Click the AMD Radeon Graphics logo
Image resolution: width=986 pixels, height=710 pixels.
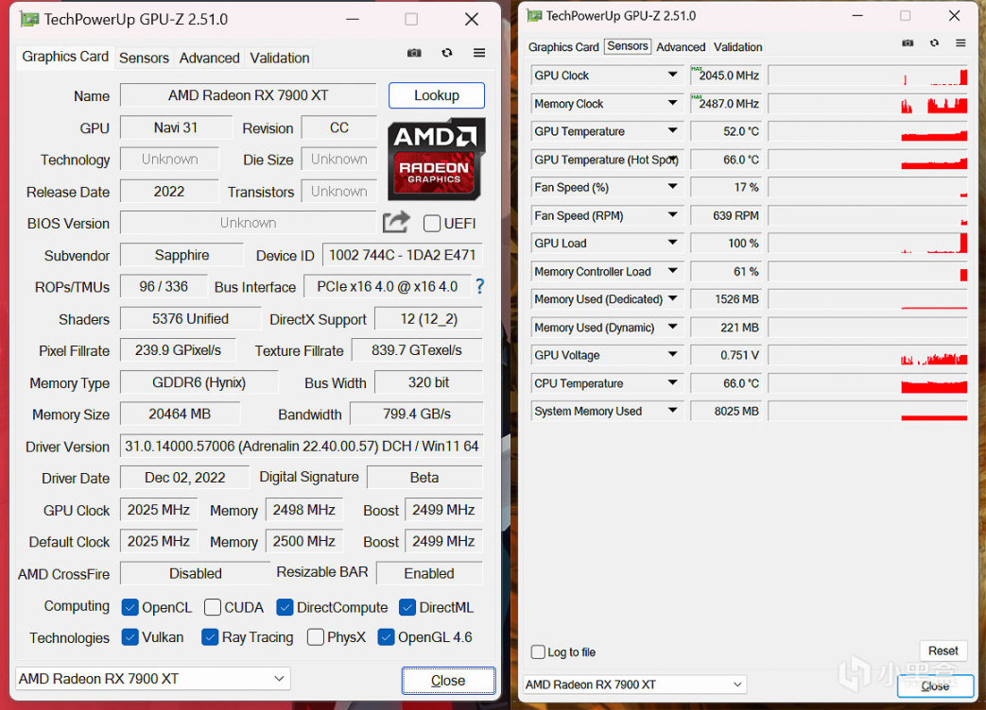click(436, 159)
